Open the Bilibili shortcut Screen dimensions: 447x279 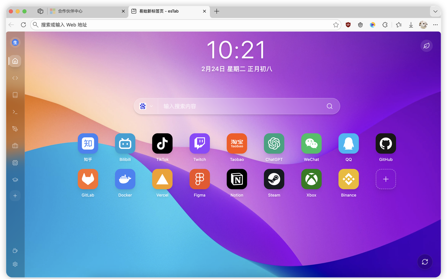(x=125, y=143)
